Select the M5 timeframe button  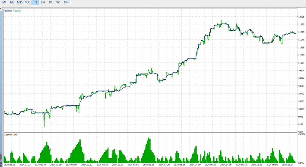pos(12,2)
